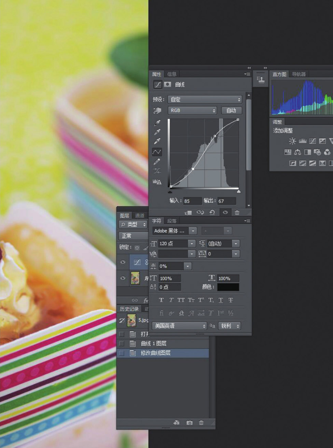333x448 pixels.
Task: Add a Color Balance adjustment (scales icon)
Action: coord(297,152)
